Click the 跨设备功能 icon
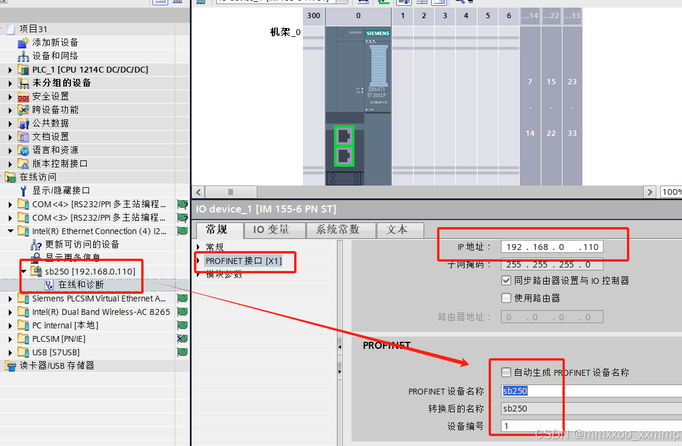This screenshot has width=682, height=446. 23,110
